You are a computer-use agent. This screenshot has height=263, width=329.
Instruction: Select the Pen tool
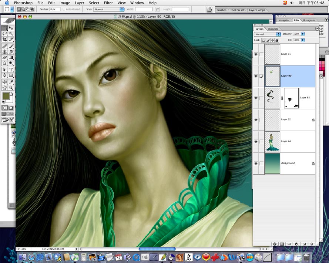coord(4,75)
